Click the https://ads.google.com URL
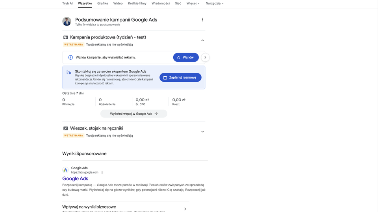This screenshot has width=378, height=212. click(x=85, y=172)
